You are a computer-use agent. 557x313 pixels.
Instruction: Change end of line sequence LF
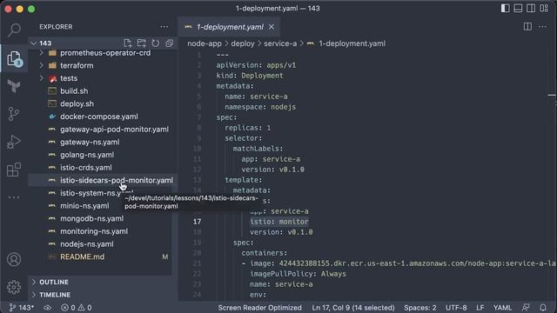[480, 307]
